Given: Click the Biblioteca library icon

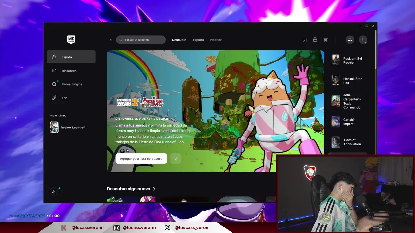Looking at the screenshot, I should point(54,71).
